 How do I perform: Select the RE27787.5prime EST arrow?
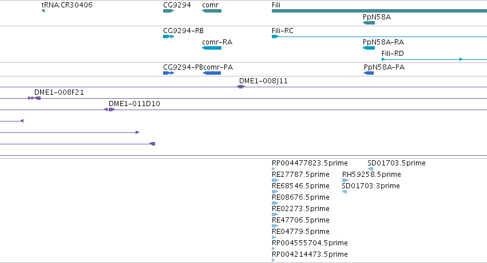point(275,180)
